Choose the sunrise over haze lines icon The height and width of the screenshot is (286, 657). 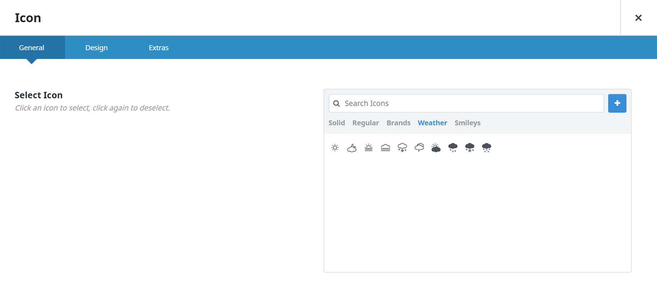click(x=369, y=148)
